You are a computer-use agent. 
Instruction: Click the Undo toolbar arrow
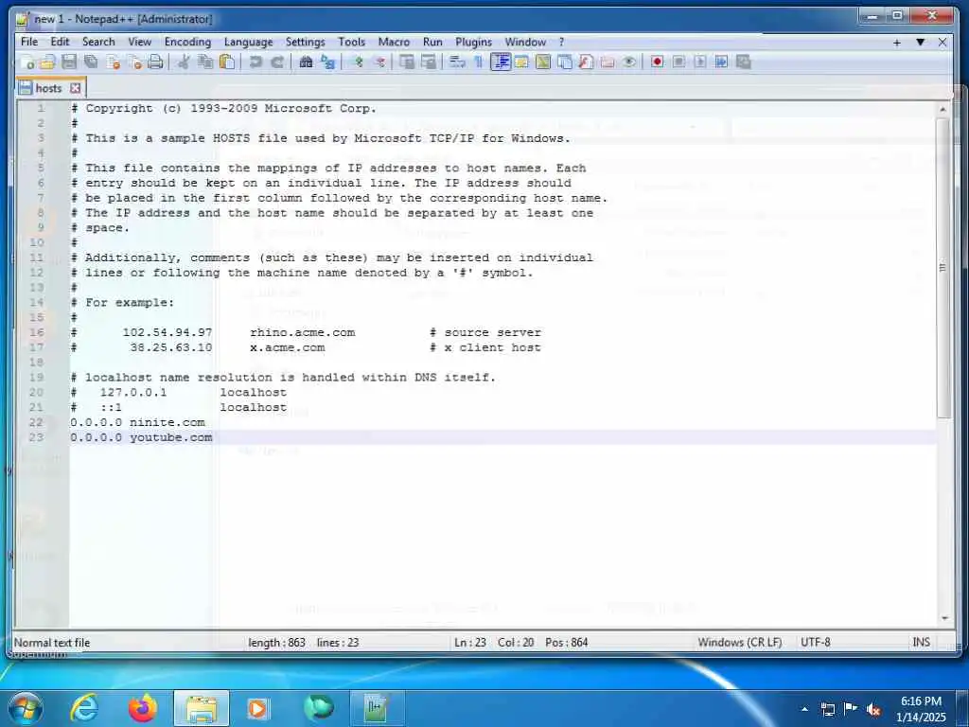pyautogui.click(x=255, y=62)
